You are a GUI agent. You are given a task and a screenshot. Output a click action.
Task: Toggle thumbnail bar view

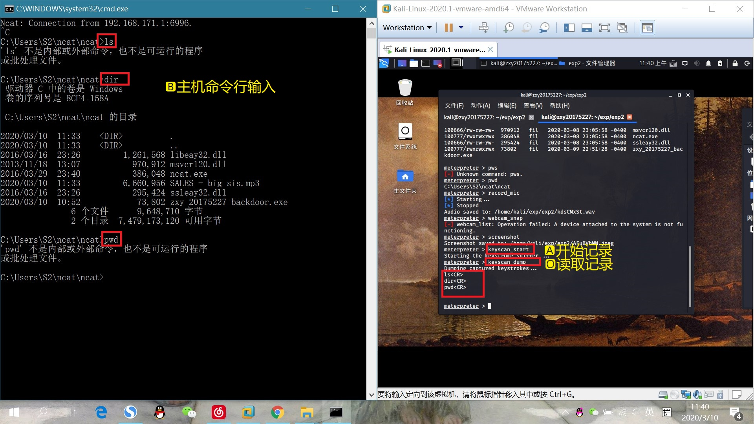[x=587, y=27]
